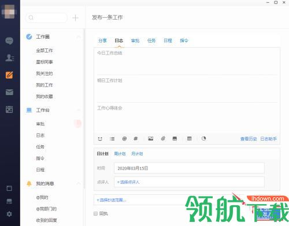
Task: Click the computer icon above settings gear
Action: click(9, 201)
